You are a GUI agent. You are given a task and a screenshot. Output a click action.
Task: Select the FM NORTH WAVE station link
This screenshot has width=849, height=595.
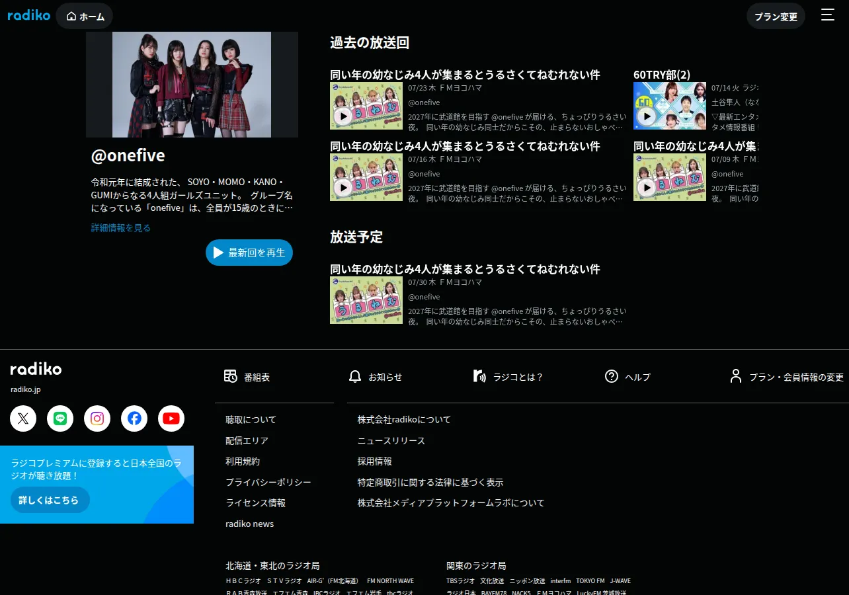coord(390,581)
